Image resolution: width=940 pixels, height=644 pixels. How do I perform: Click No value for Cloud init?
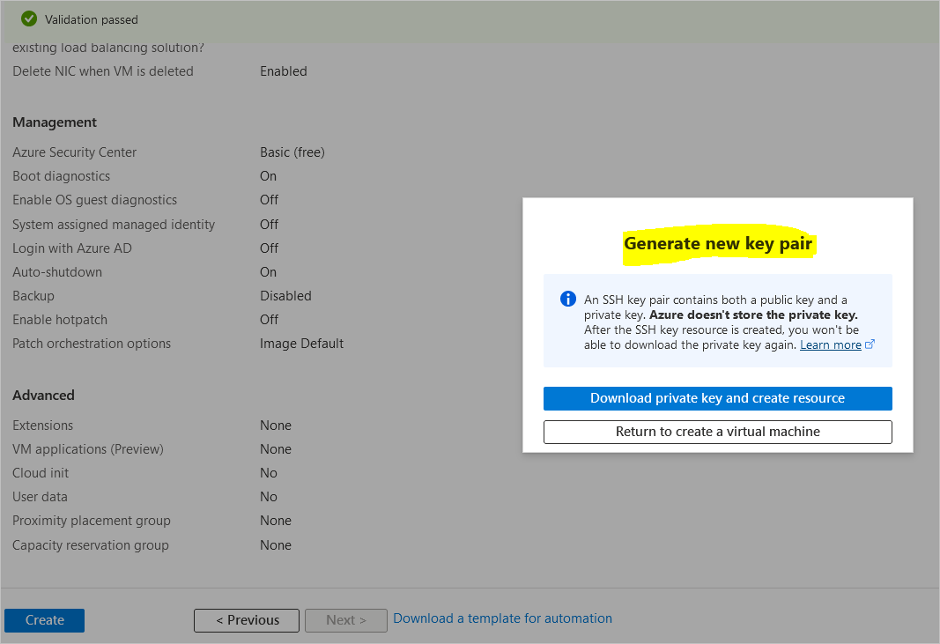(x=269, y=473)
